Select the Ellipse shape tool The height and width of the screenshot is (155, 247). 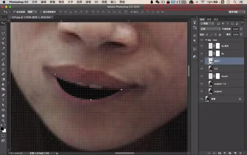pos(3,110)
